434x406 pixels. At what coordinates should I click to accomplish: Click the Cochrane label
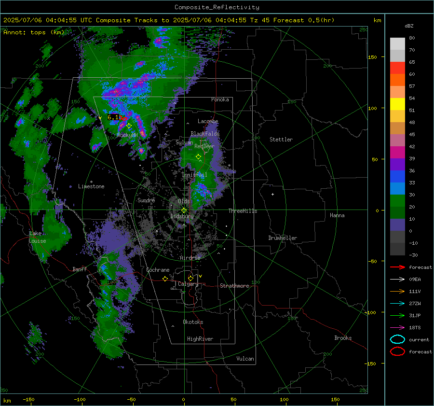(158, 270)
